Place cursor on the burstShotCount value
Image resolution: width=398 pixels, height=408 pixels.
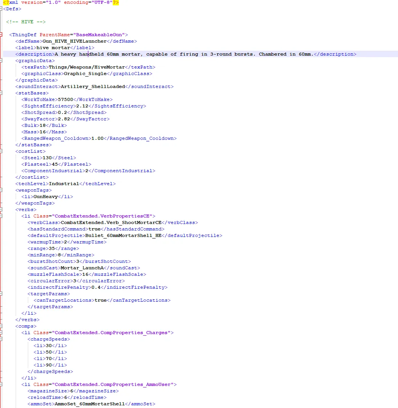(78, 261)
